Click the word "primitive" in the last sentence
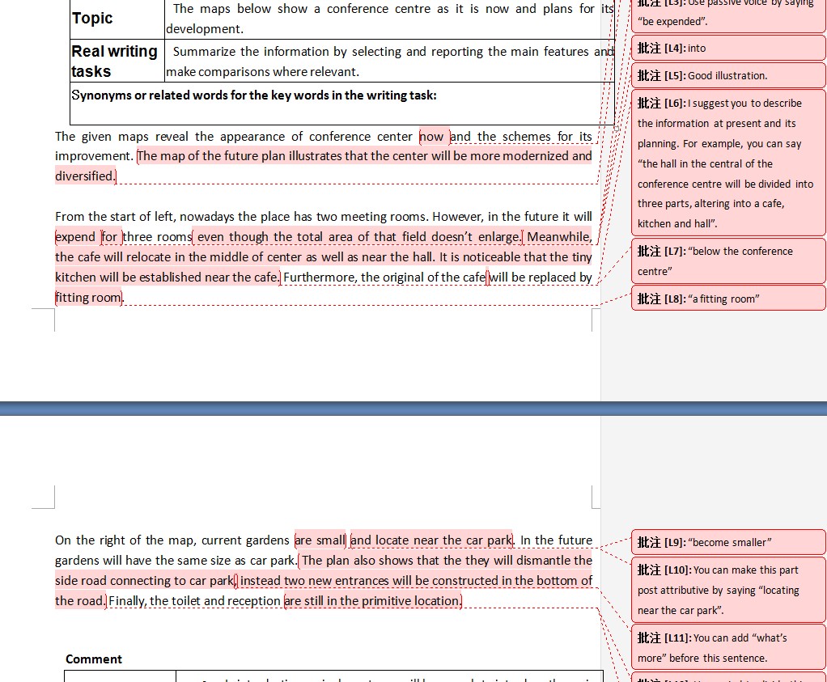Screen dimensions: 827x682 385,601
